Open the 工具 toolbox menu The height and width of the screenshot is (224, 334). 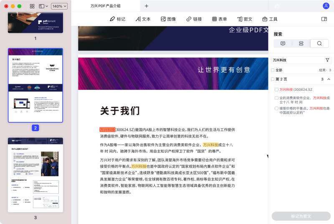tap(270, 19)
